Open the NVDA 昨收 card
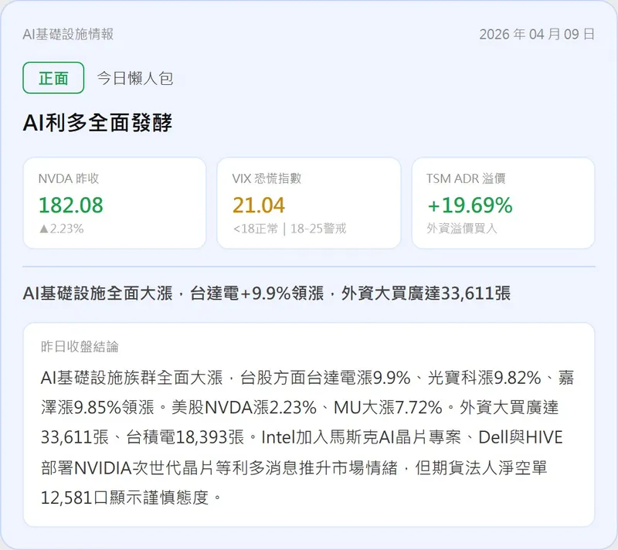The width and height of the screenshot is (618, 550). [x=114, y=203]
